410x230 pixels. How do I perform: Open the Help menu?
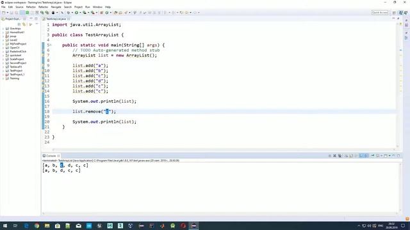(108, 7)
